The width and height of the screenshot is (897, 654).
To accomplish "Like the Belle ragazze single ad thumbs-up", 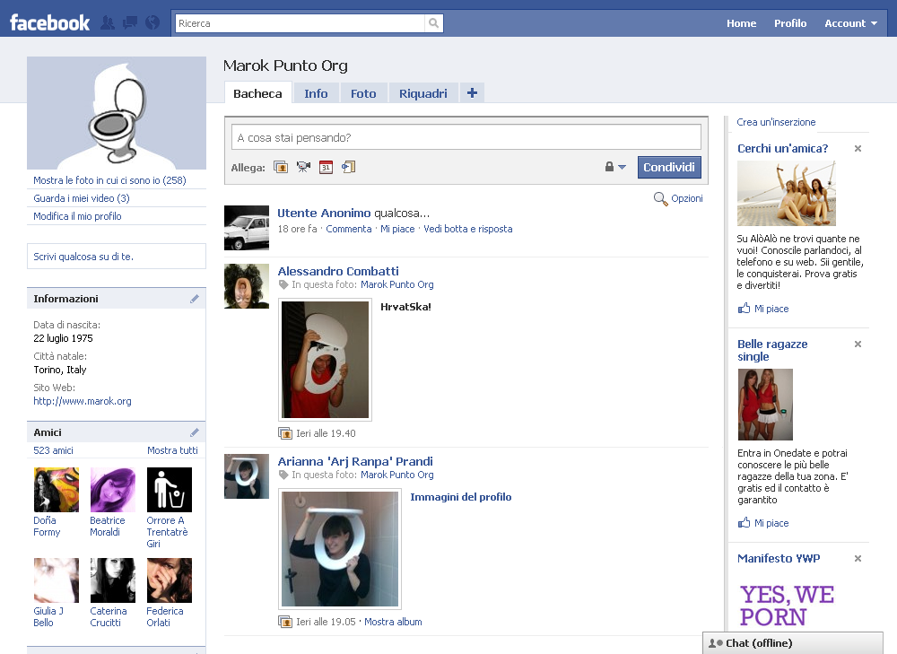I will click(744, 522).
